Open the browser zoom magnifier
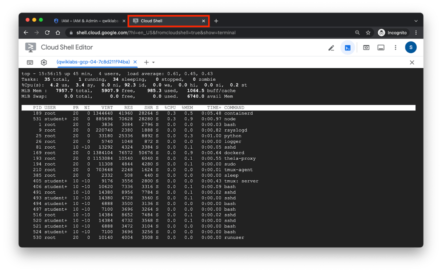Viewport: 442px width, 272px height. [358, 33]
